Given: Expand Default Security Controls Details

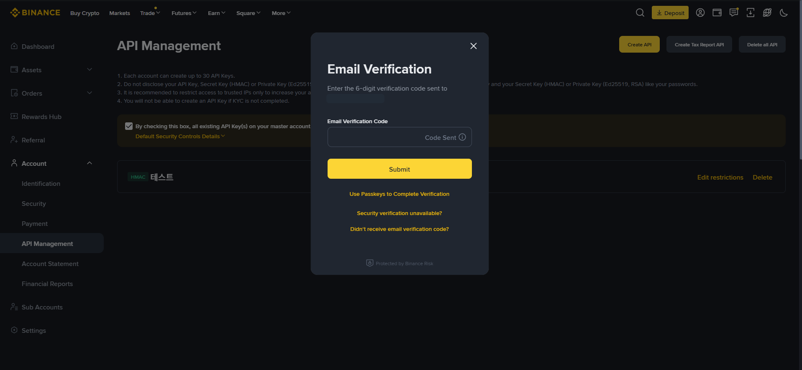Looking at the screenshot, I should click(x=180, y=136).
